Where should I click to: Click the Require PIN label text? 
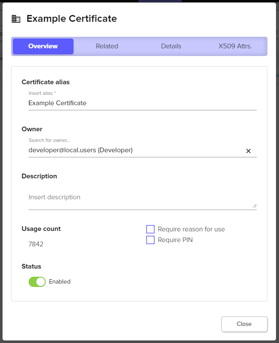[x=175, y=240]
